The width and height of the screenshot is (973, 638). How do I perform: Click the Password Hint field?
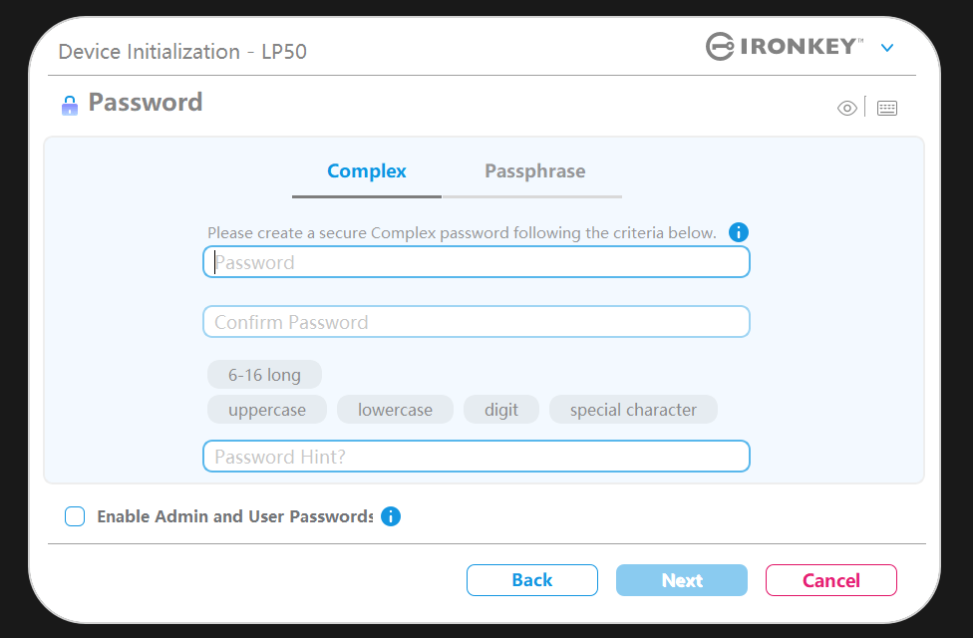click(477, 457)
